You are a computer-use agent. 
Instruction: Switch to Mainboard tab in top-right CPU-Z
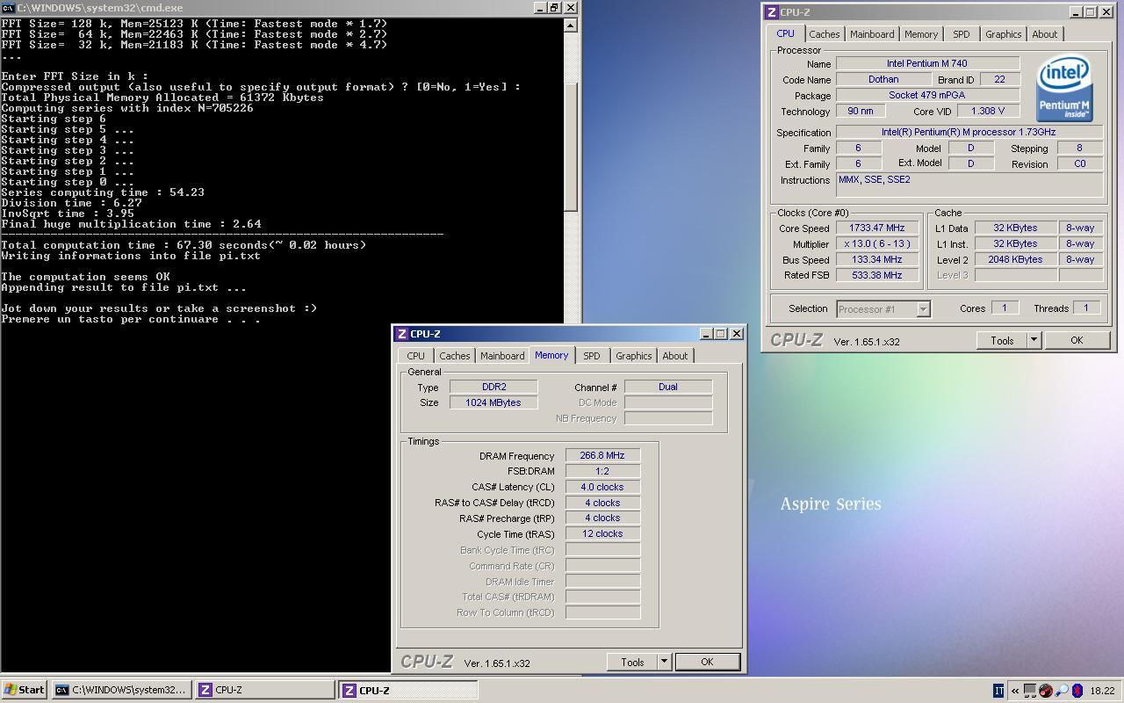point(872,34)
